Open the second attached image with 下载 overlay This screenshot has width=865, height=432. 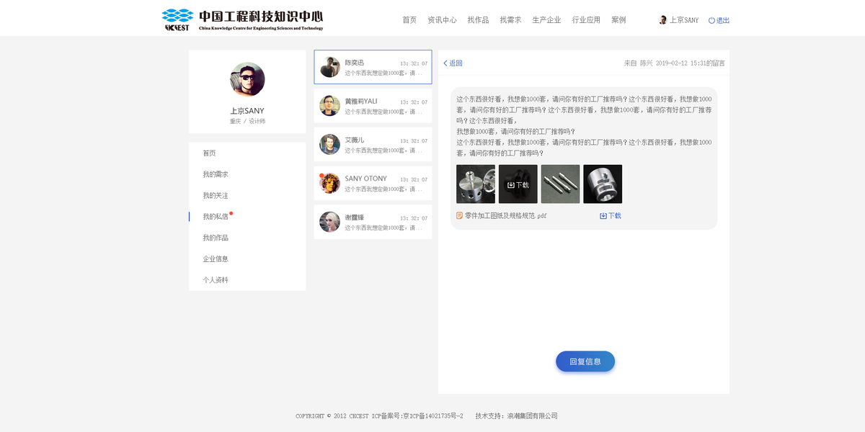click(x=518, y=184)
